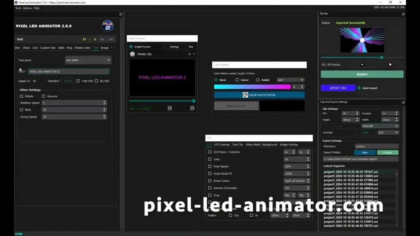The height and width of the screenshot is (236, 420).
Task: Change the export folder
Action: point(388,152)
